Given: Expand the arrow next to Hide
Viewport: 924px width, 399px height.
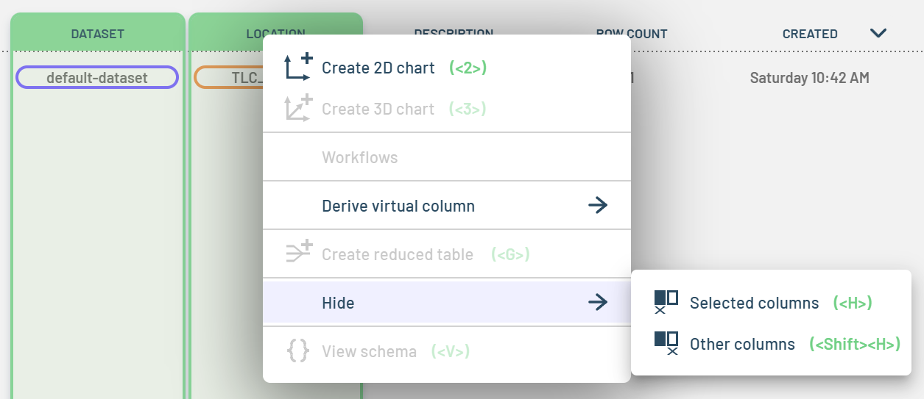Looking at the screenshot, I should click(598, 302).
